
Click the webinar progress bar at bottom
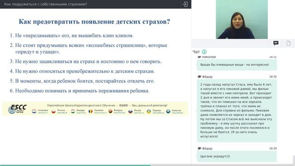coord(147,165)
